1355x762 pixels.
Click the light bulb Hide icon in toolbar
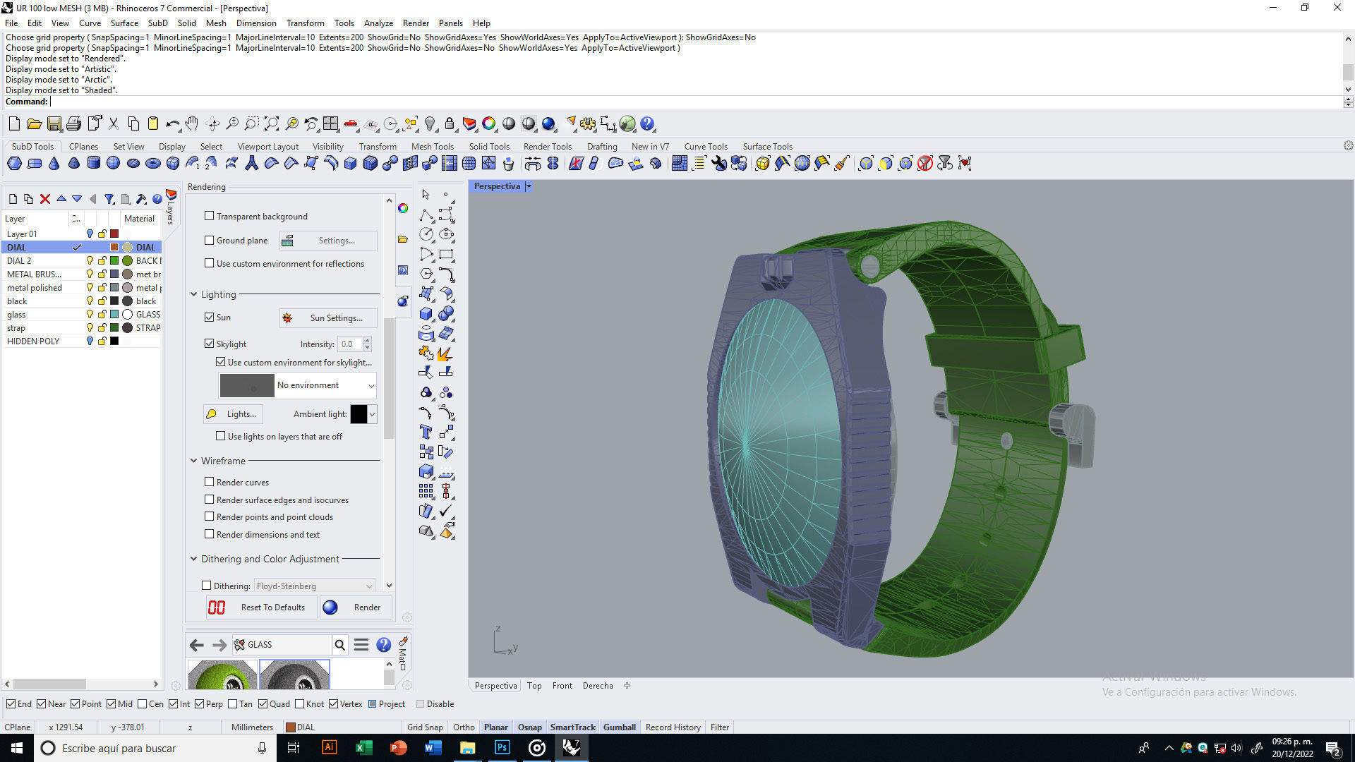coord(430,124)
